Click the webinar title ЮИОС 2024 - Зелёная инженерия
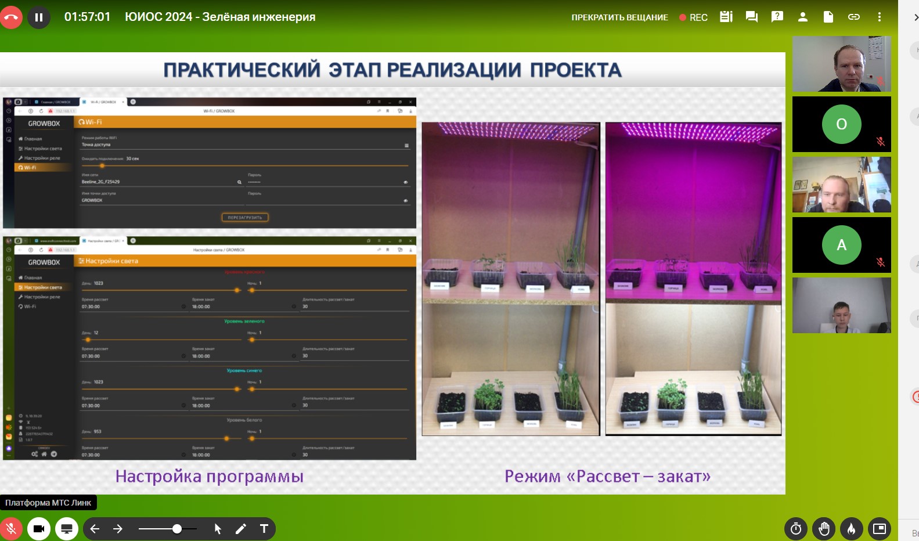 [220, 17]
